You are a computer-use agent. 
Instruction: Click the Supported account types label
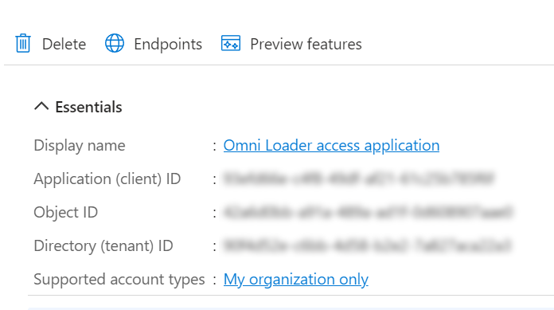119,279
